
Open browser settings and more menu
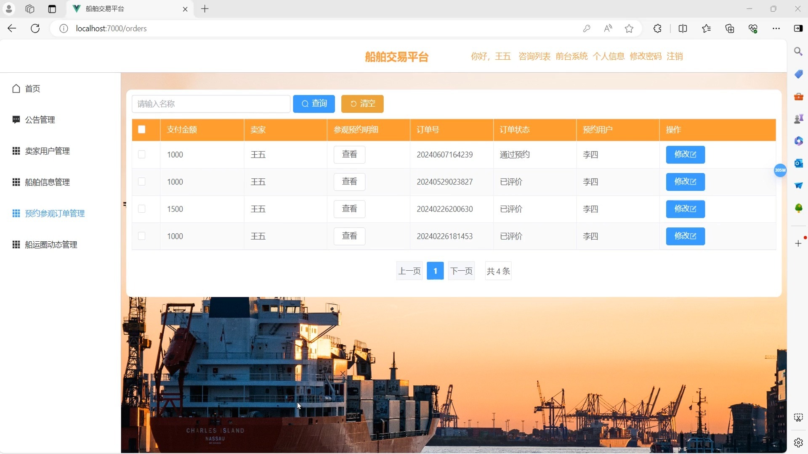click(776, 29)
